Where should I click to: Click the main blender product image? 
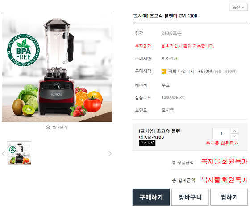(57, 67)
